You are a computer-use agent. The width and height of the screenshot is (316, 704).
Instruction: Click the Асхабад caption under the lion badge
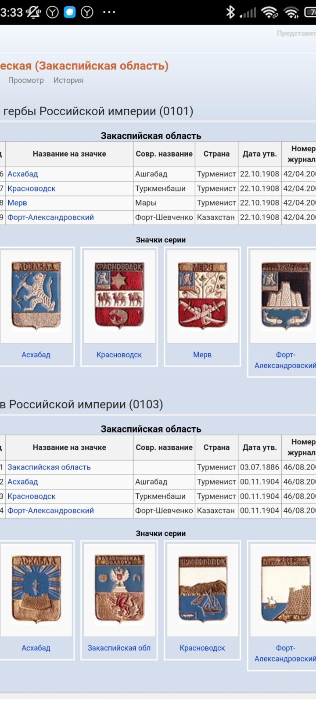click(x=36, y=355)
